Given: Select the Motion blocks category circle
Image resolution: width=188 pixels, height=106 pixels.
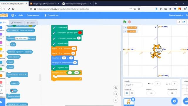Looking at the screenshot, I should (1, 27).
